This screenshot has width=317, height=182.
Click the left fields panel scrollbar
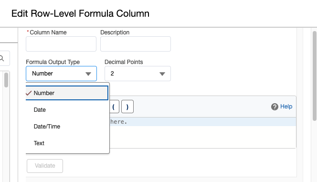(x=6, y=80)
